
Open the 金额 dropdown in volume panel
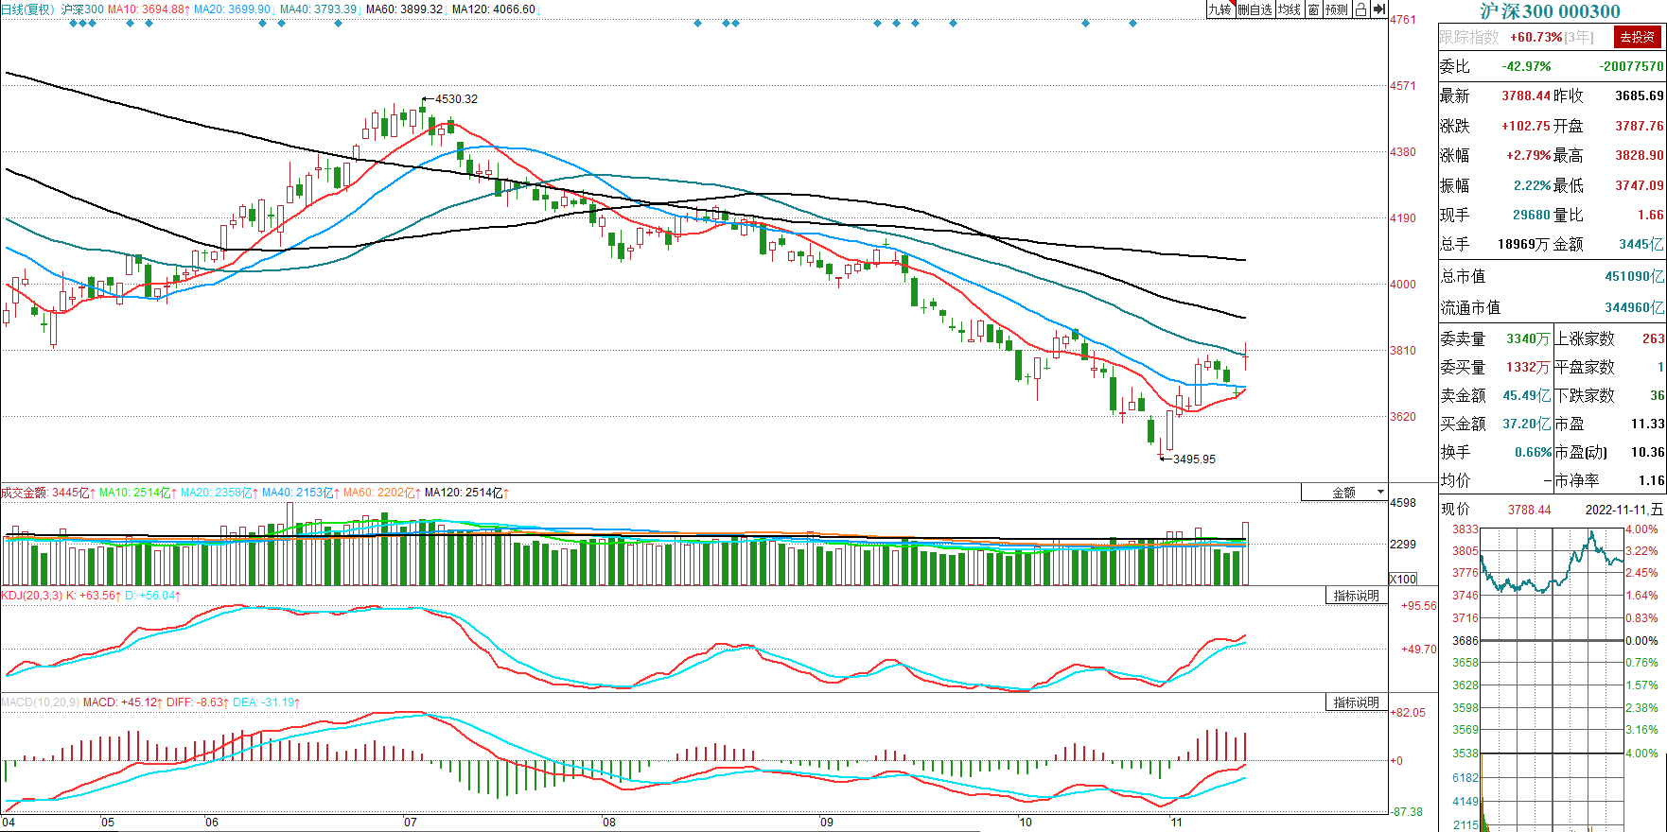tap(1344, 493)
